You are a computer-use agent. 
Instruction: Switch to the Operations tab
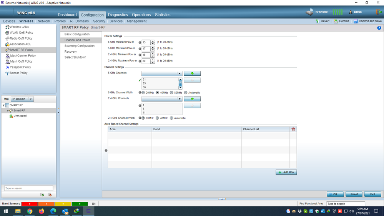pos(141,15)
